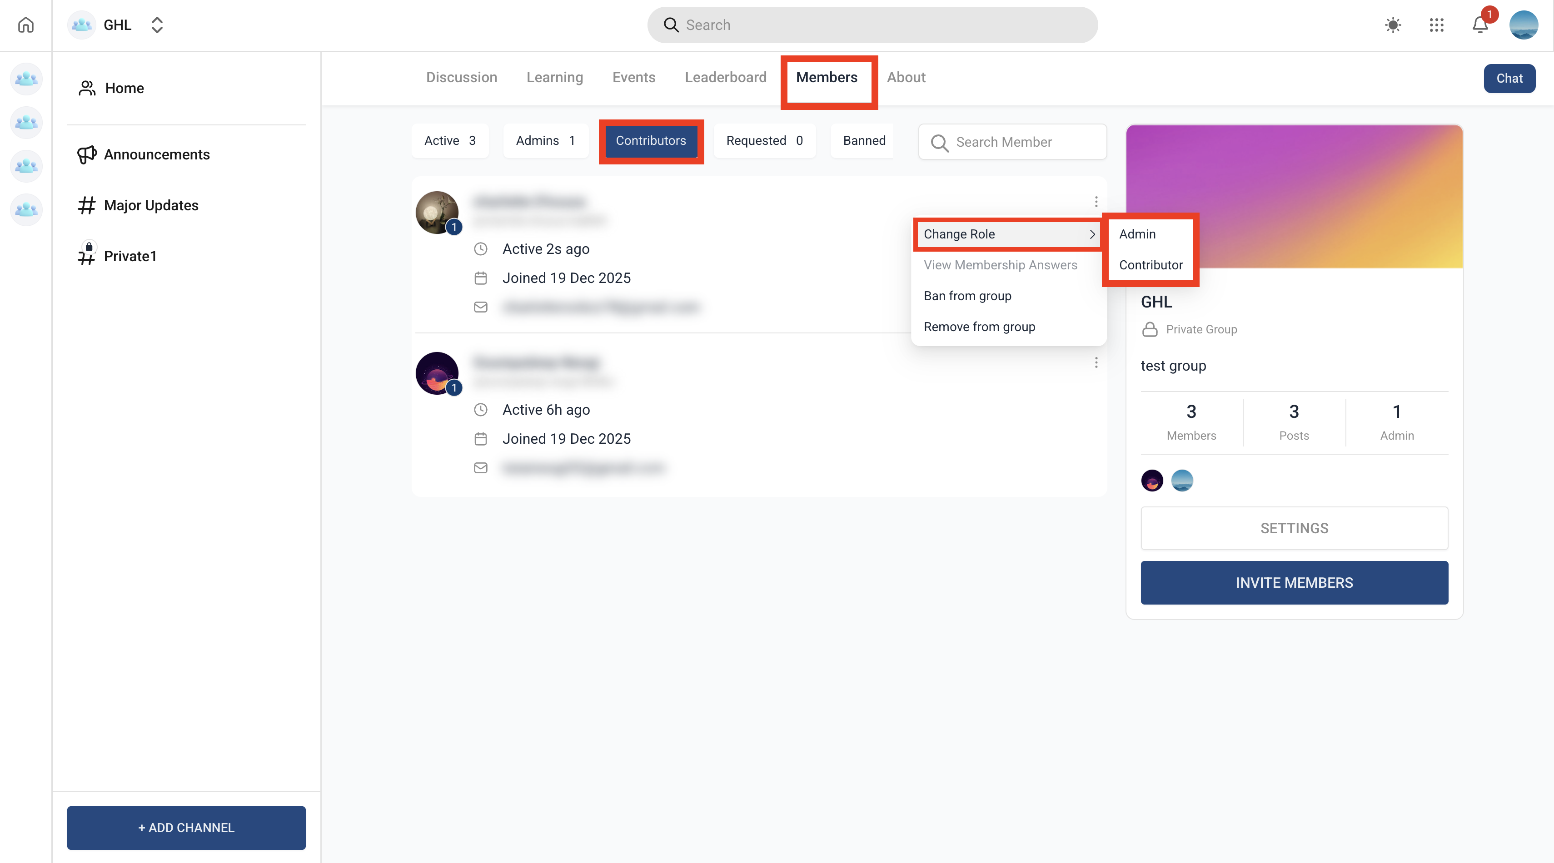The image size is (1554, 863).
Task: Open the notifications bell
Action: point(1480,25)
